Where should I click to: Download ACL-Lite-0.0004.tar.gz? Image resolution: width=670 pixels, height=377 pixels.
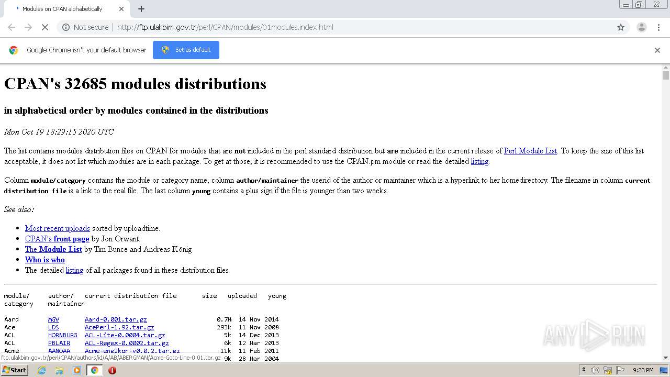click(x=125, y=335)
